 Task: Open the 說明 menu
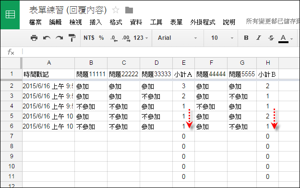229,22
